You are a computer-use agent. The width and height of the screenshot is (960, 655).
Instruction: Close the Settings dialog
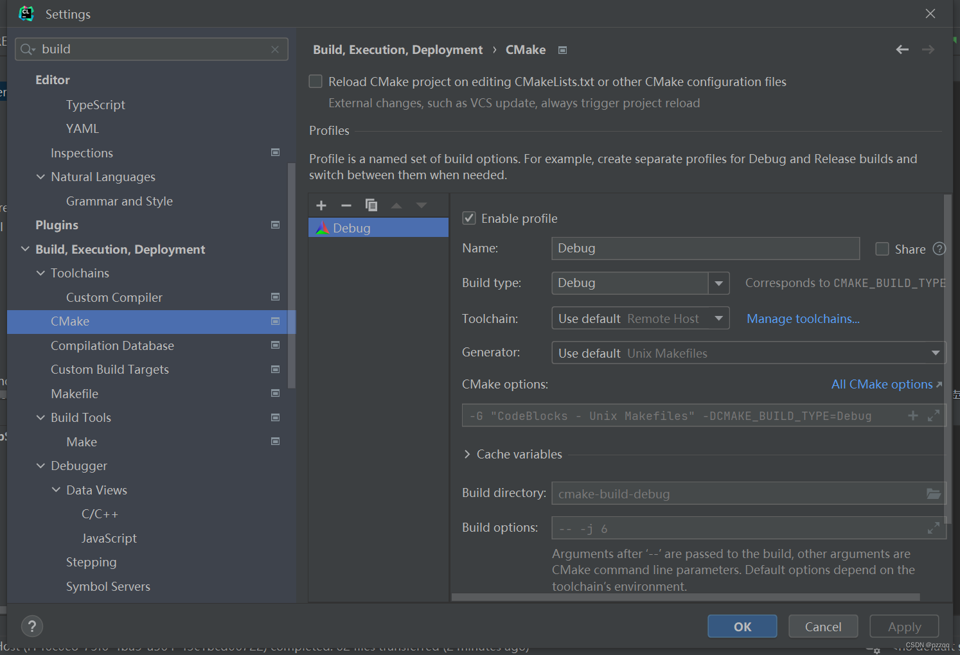pos(930,13)
